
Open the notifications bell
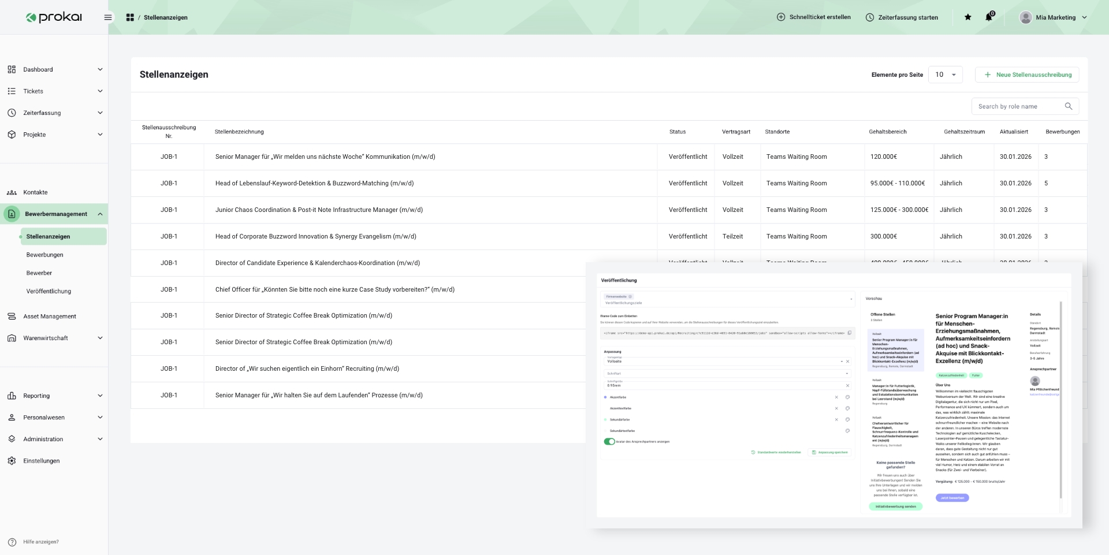coord(988,17)
